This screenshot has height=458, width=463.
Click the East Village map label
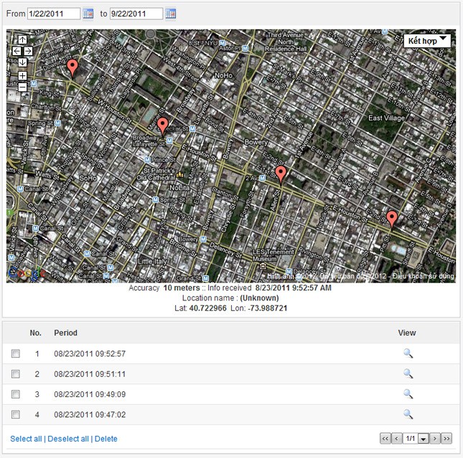tap(386, 118)
